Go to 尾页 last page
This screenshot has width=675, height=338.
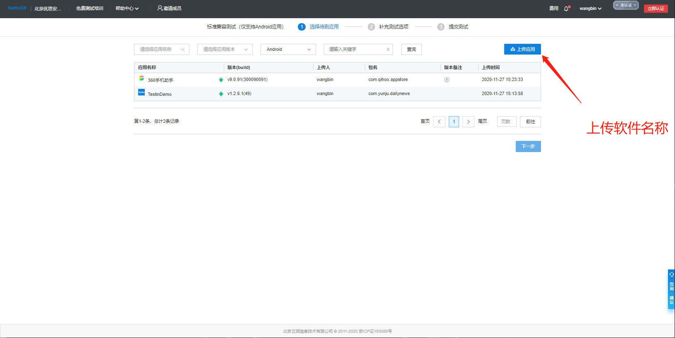483,121
